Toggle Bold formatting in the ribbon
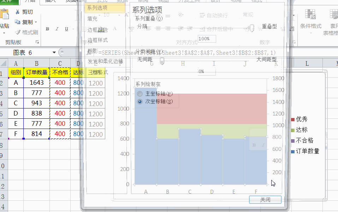338x212 pixels. [x=47, y=29]
